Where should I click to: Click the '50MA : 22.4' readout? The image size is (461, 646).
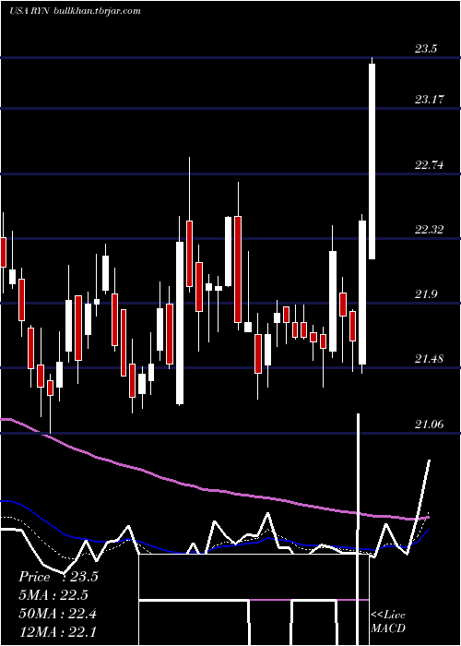(57, 614)
